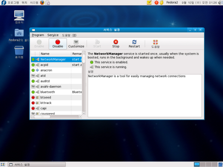The width and height of the screenshot is (223, 167).
Task: Click the 서비스 설정 taskbar window button
Action: [37, 164]
